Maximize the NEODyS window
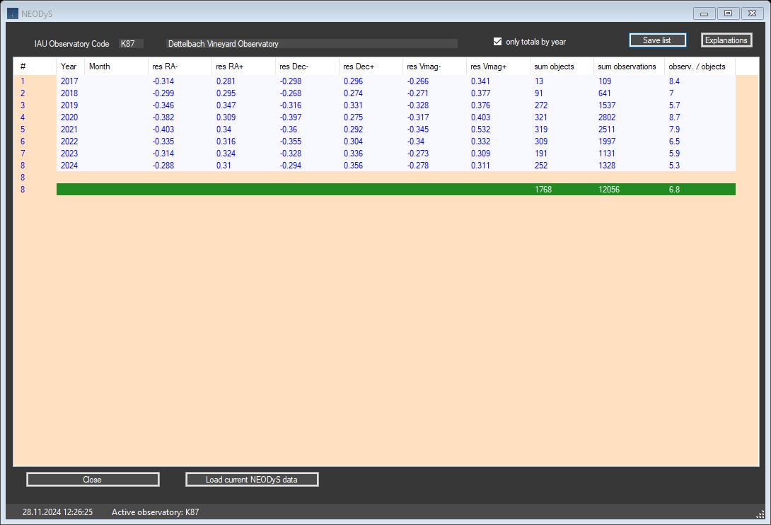This screenshot has height=525, width=771. pyautogui.click(x=728, y=13)
